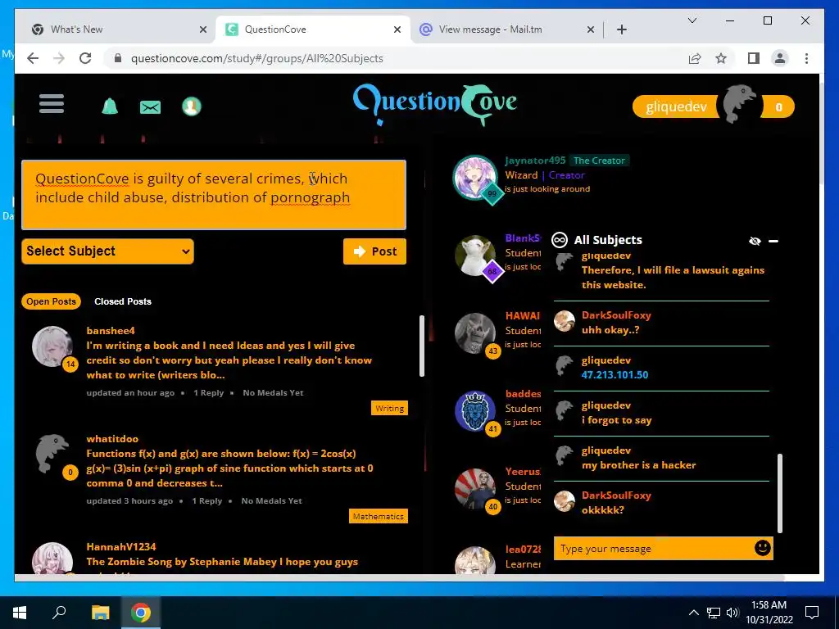Open the notifications bell icon
Viewport: 839px width, 629px height.
[110, 106]
